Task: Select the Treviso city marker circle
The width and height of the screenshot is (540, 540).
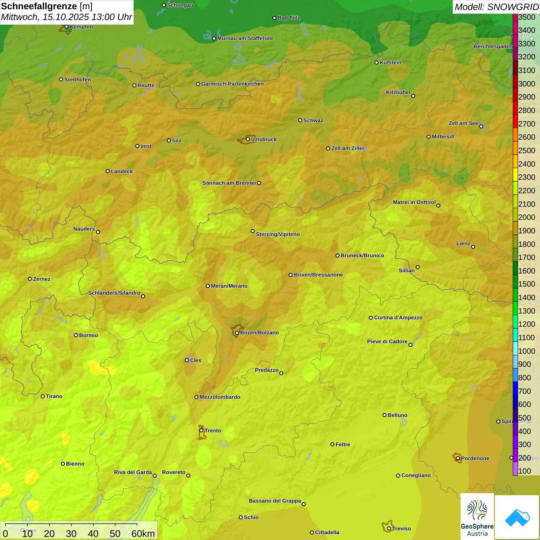Action: coord(389,528)
